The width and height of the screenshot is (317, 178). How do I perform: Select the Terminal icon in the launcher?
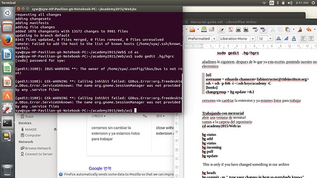coord(7,123)
